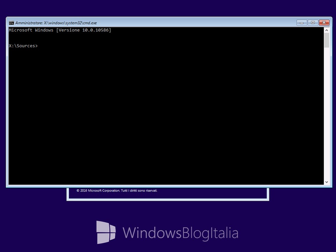This screenshot has width=336, height=252.
Task: Minimize the command prompt window
Action: click(x=302, y=23)
